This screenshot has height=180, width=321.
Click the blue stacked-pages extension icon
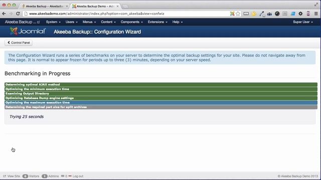tap(293, 13)
